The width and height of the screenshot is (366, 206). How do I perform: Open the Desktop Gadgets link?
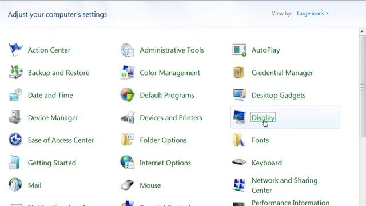click(x=279, y=96)
